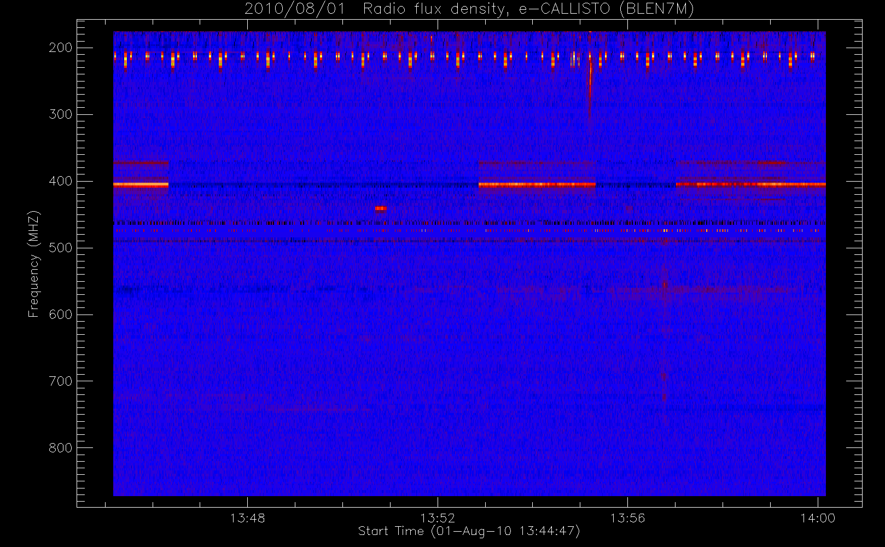This screenshot has height=547, width=885.
Task: Click the 400 frequency tick label
Action: pos(61,181)
